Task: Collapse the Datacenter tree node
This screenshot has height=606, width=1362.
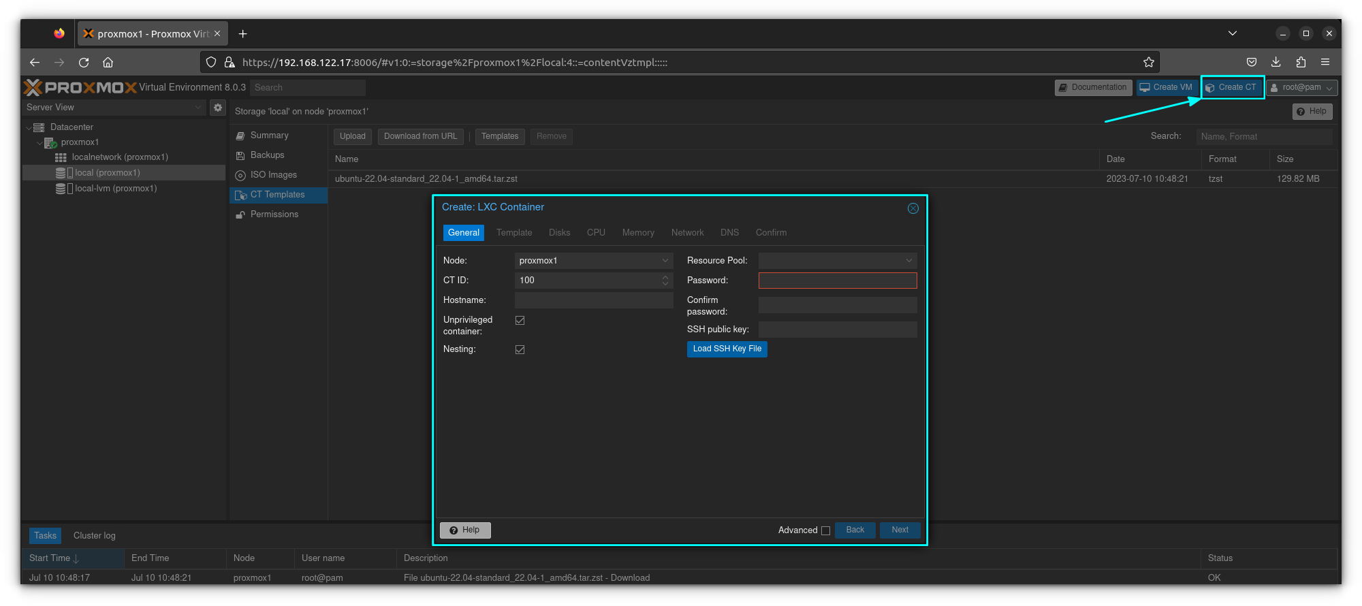Action: coord(29,127)
